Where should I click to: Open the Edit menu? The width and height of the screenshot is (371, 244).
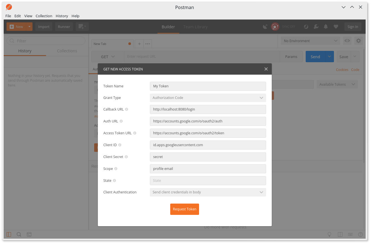[x=18, y=16]
